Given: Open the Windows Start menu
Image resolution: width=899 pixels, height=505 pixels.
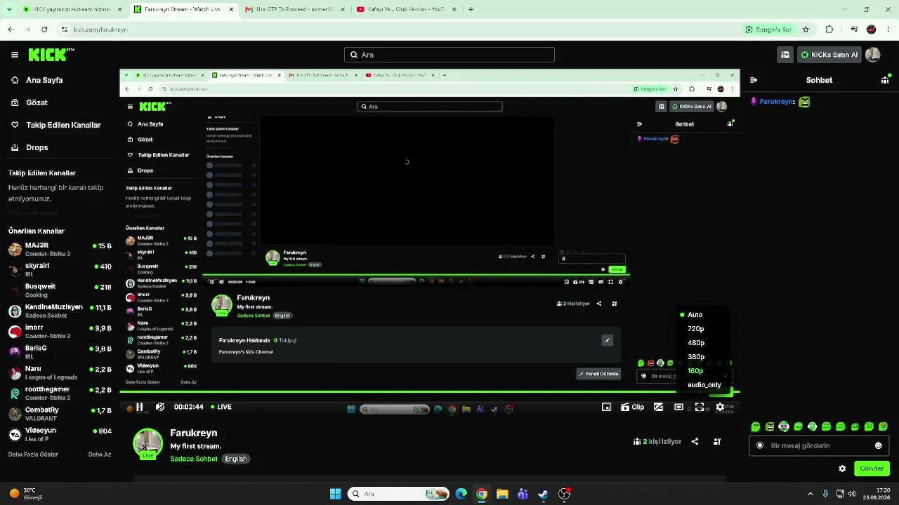Looking at the screenshot, I should (336, 494).
